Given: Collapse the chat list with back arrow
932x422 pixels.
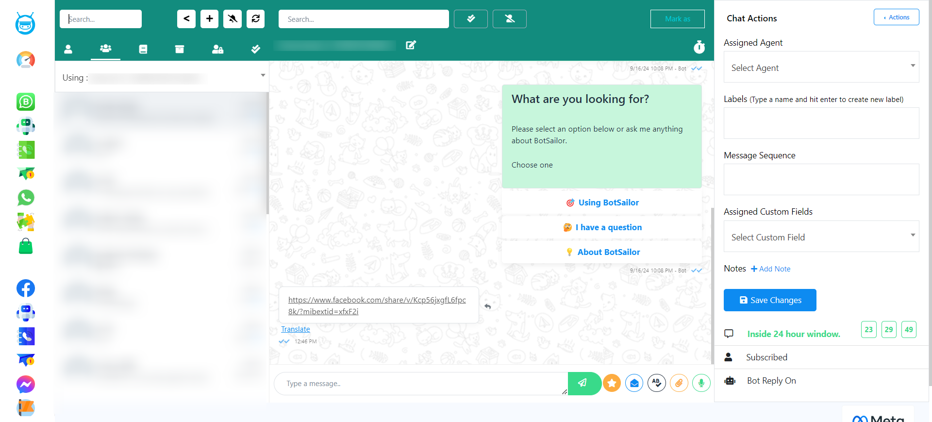Looking at the screenshot, I should click(x=186, y=19).
